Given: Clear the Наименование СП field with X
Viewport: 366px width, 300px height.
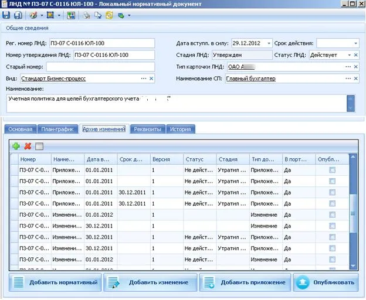Looking at the screenshot, I should [x=356, y=79].
